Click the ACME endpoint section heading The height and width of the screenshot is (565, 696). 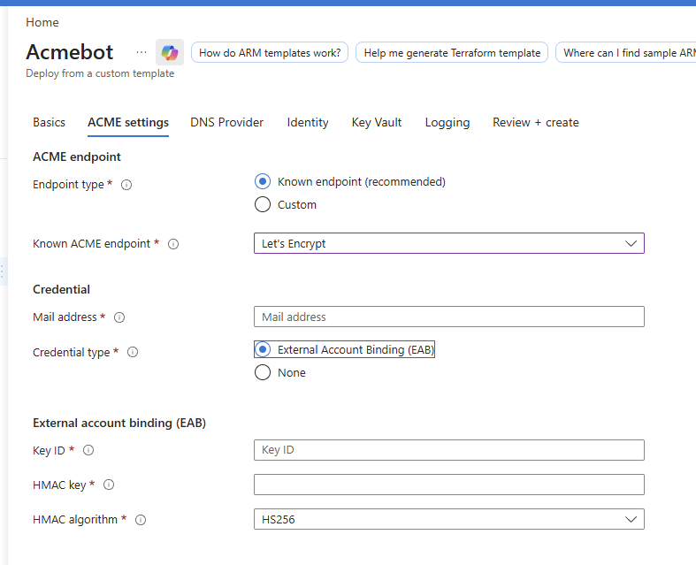point(77,157)
